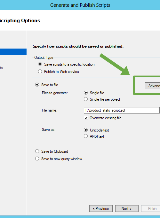Select the highlighted blue wizard step in sidebar
Image resolution: width=160 pixels, height=218 pixels.
click(x=13, y=51)
